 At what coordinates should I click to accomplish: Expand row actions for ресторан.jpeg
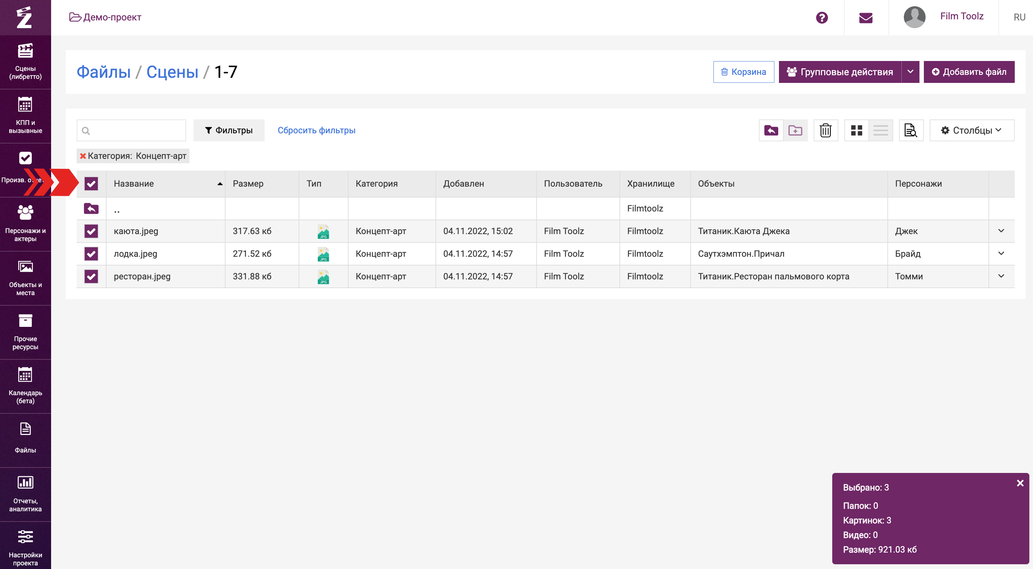[1001, 276]
